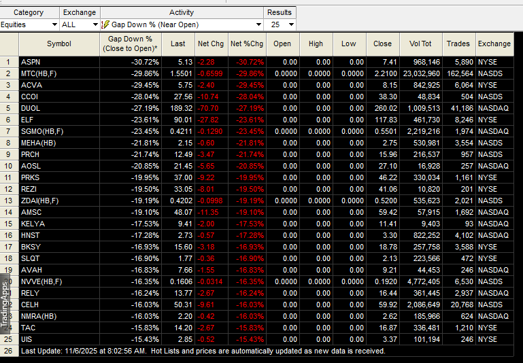Select the SGMO(HB,F) symbol cell

tap(59, 131)
